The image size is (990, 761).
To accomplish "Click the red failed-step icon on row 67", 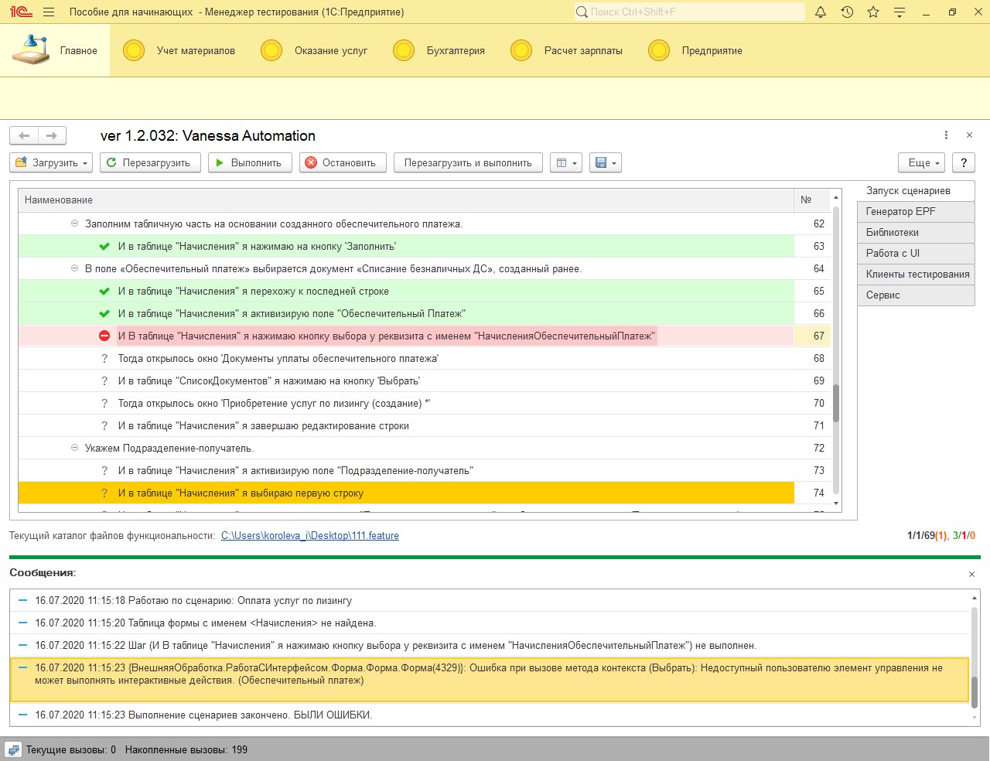I will pyautogui.click(x=104, y=336).
